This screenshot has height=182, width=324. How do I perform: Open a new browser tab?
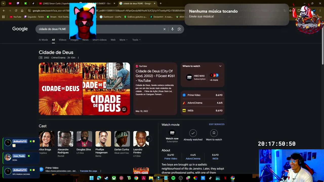(160, 4)
